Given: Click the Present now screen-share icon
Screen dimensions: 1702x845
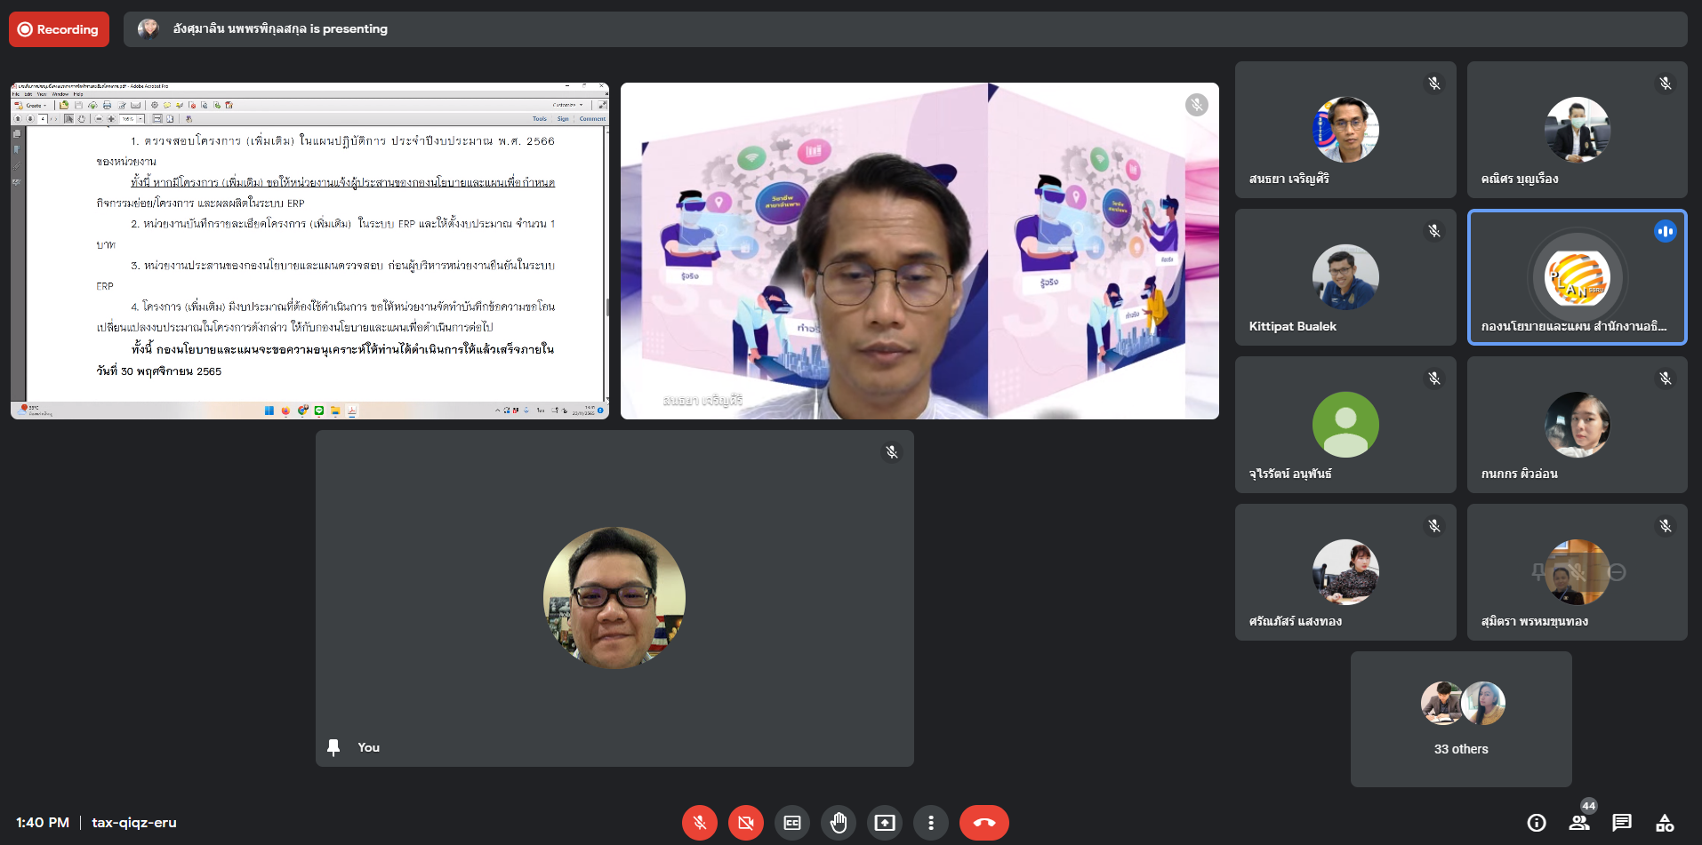Looking at the screenshot, I should coord(885,823).
